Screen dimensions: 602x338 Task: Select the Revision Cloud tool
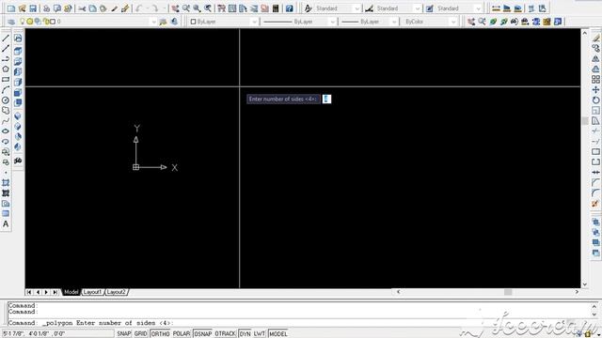point(6,111)
